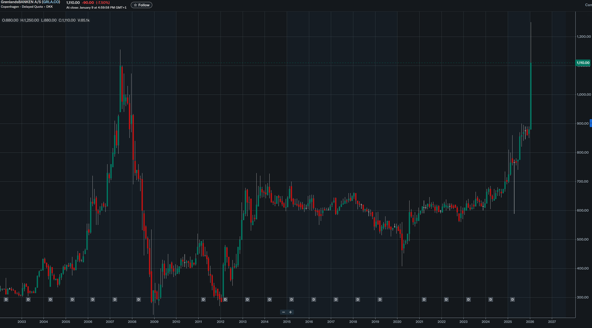Open the 2012 dividend D marker
This screenshot has height=328, width=592.
pyautogui.click(x=225, y=299)
